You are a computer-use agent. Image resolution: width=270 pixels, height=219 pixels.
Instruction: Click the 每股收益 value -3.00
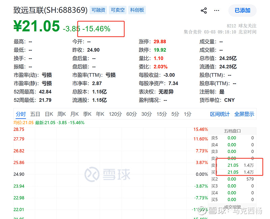(x=169, y=75)
